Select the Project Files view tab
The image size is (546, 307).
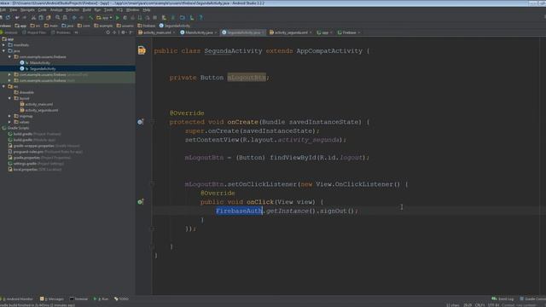(34, 32)
